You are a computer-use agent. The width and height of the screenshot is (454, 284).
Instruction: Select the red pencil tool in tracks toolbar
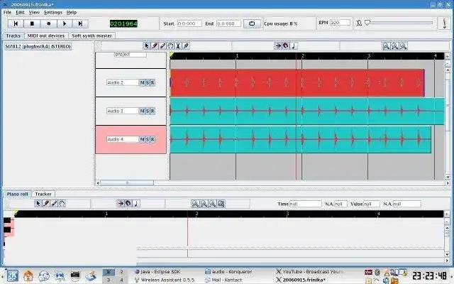[155, 45]
